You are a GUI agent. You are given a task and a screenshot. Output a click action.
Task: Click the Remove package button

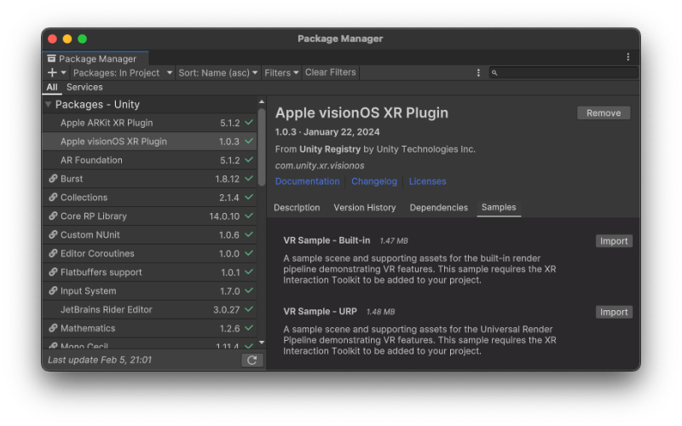click(x=604, y=113)
